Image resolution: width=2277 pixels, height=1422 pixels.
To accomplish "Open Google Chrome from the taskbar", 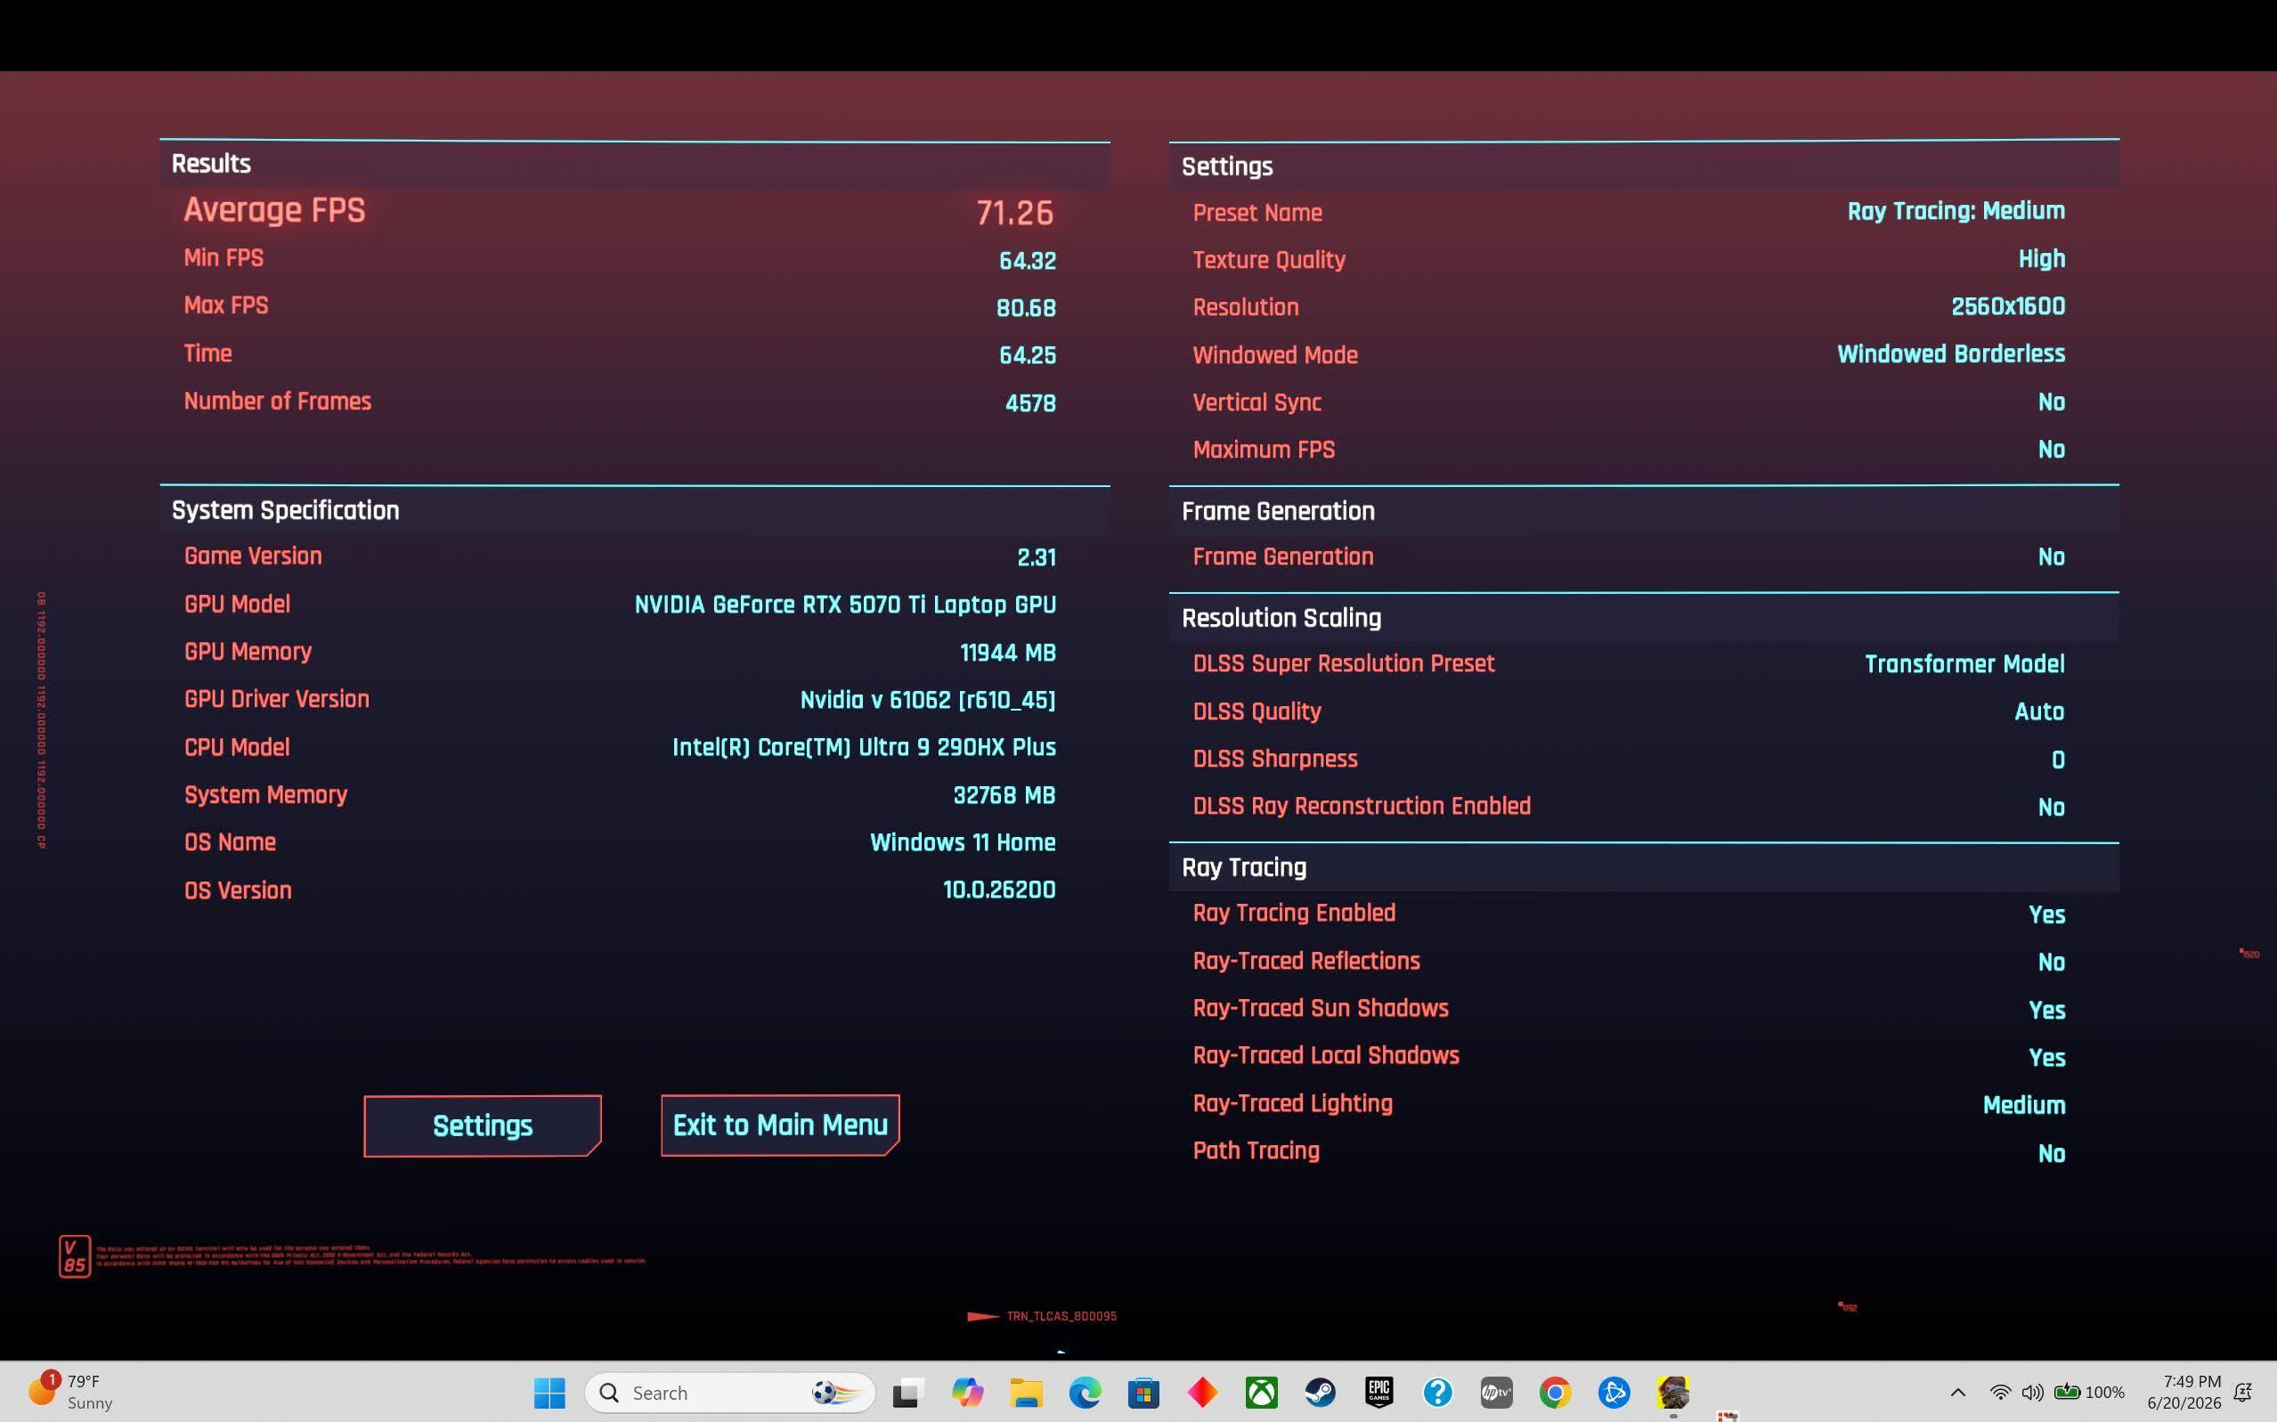I will (x=1555, y=1392).
